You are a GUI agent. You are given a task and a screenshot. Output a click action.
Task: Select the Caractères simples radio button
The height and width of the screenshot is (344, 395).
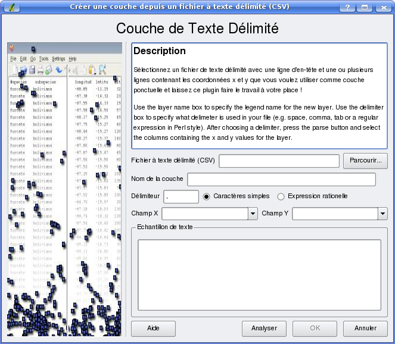pyautogui.click(x=207, y=196)
